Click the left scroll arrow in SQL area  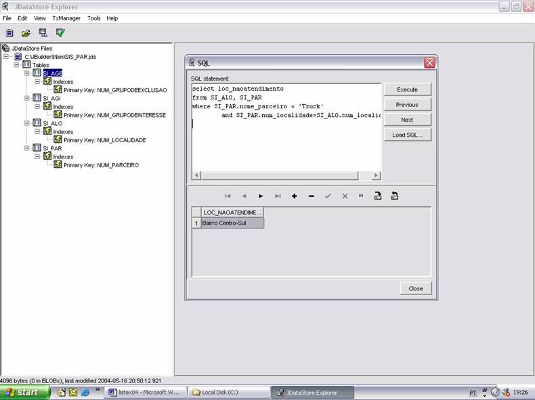click(x=196, y=175)
